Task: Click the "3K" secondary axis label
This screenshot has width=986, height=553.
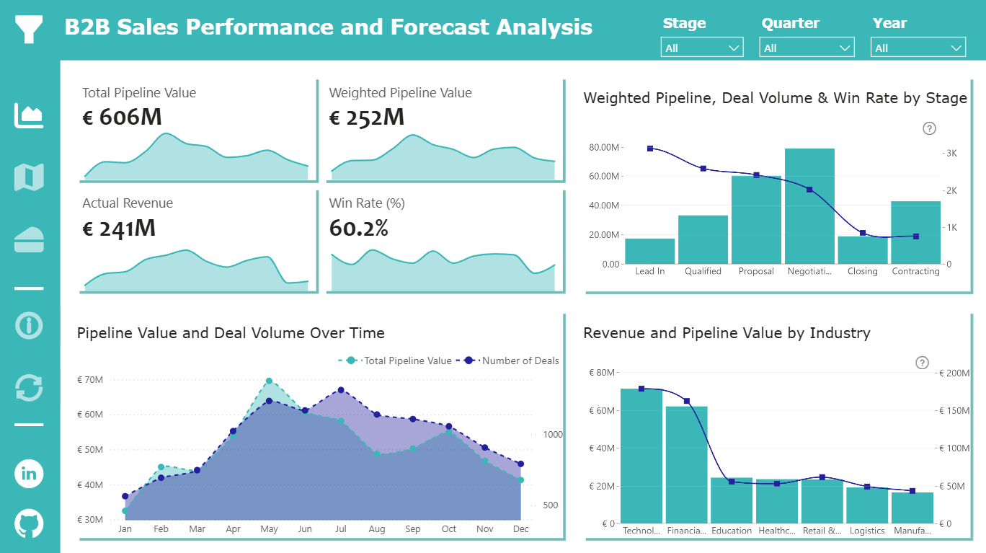Action: [x=951, y=154]
